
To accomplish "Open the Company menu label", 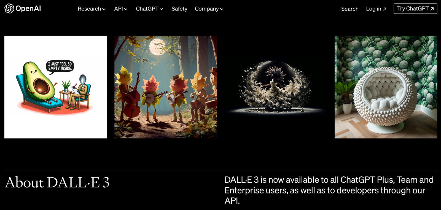I will pos(207,9).
